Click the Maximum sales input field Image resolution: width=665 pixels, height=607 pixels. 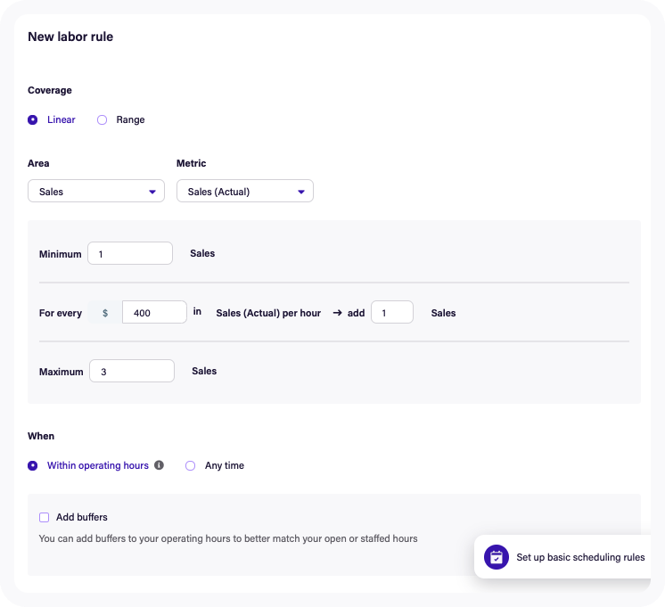tap(131, 372)
